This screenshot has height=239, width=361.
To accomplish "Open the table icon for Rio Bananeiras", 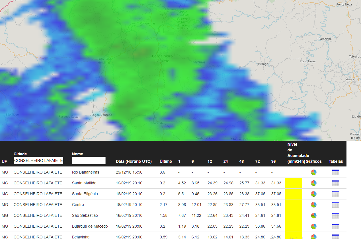I will [x=335, y=172].
